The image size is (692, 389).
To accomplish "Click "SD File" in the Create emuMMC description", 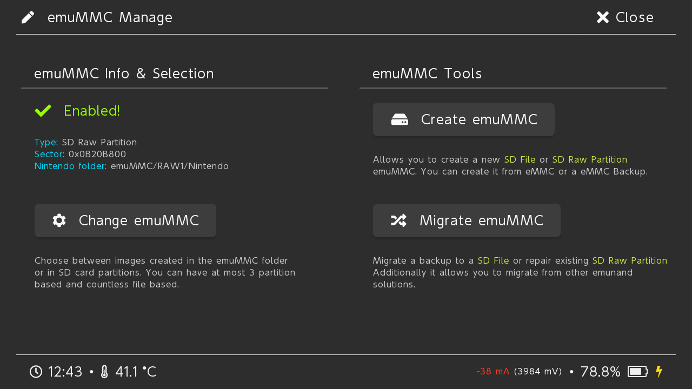I will click(520, 160).
